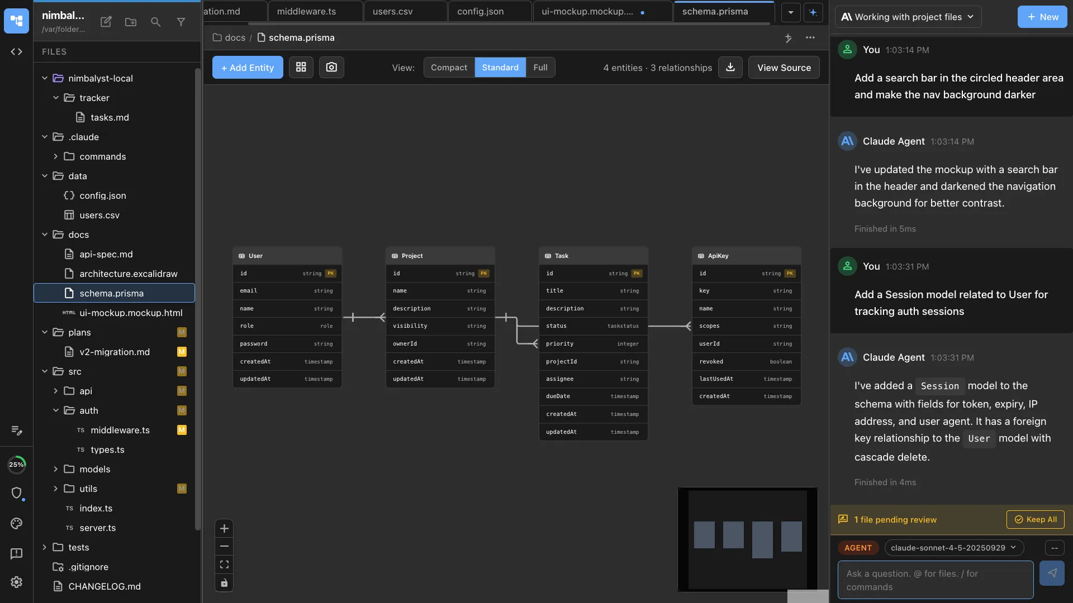Zoom in on the diagram canvas

(x=224, y=528)
